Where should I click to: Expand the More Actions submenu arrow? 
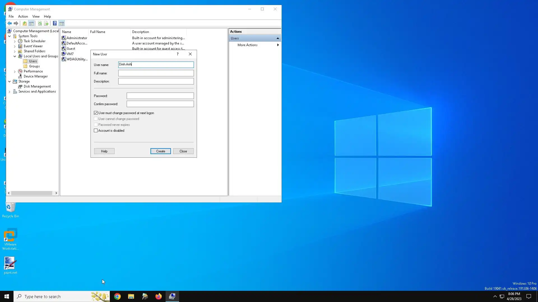coord(278,45)
